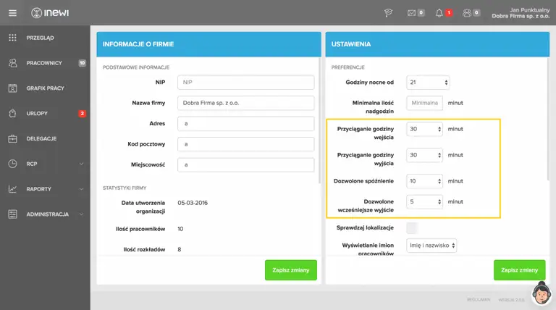The height and width of the screenshot is (310, 556).
Task: Click the RCP clock icon in sidebar
Action: point(12,164)
